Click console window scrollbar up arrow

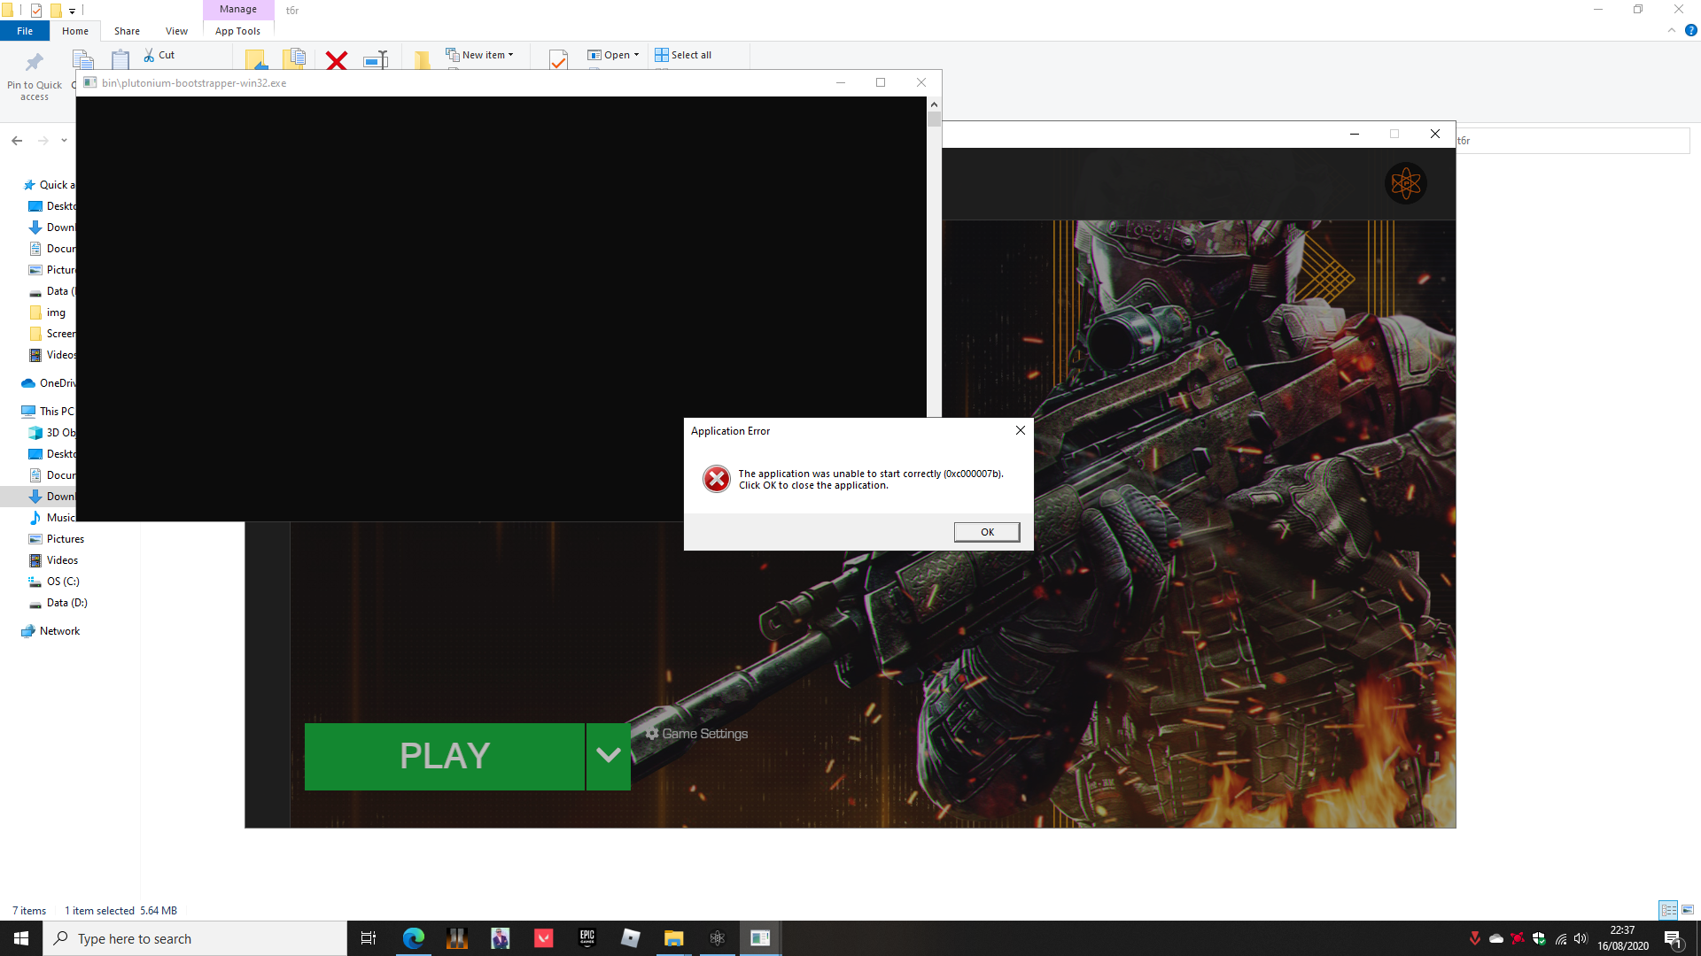pos(934,104)
